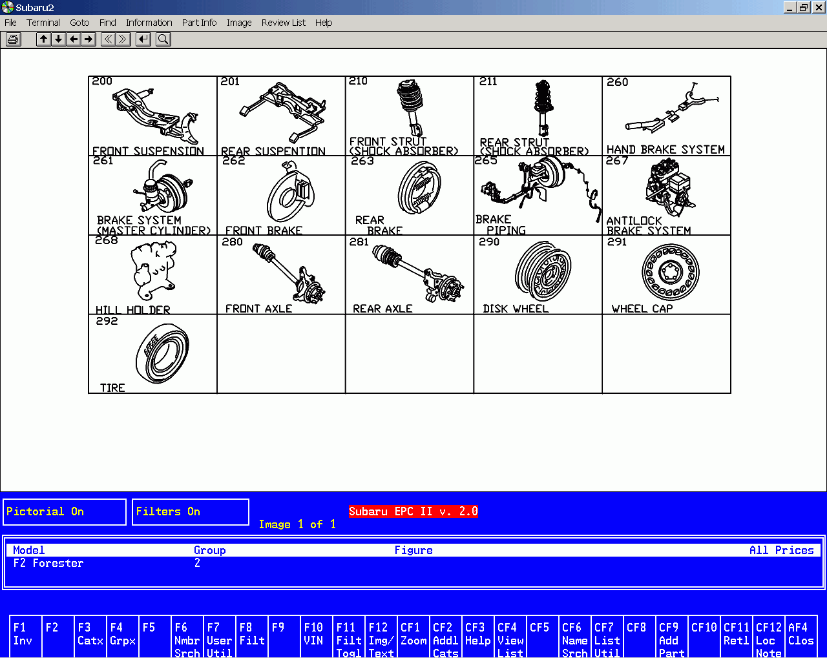The image size is (827, 658).
Task: Select figure 260 Hand Brake System
Action: click(x=667, y=116)
